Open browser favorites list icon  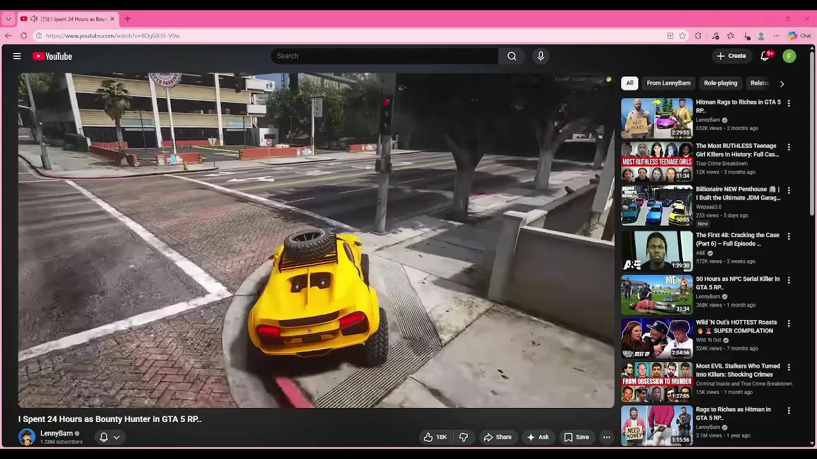point(731,36)
